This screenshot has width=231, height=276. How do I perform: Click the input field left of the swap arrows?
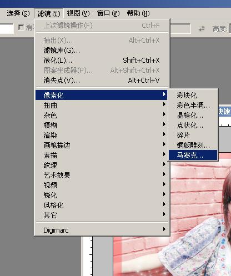point(180,28)
